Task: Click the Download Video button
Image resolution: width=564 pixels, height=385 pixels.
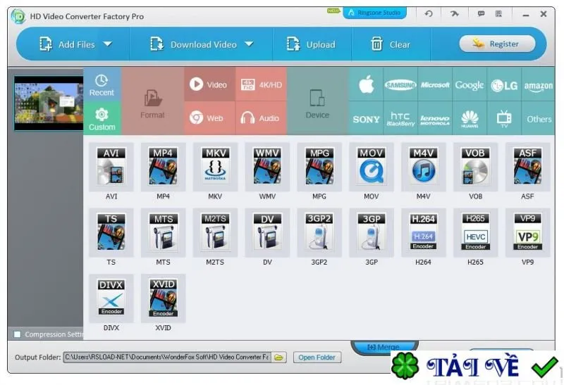Action: point(193,44)
